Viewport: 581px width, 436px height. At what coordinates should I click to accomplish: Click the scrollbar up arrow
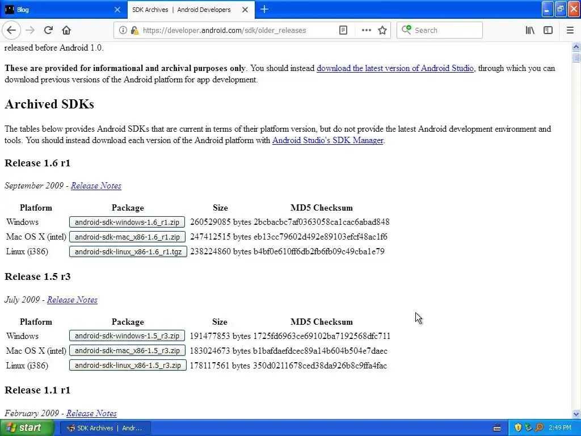click(576, 47)
